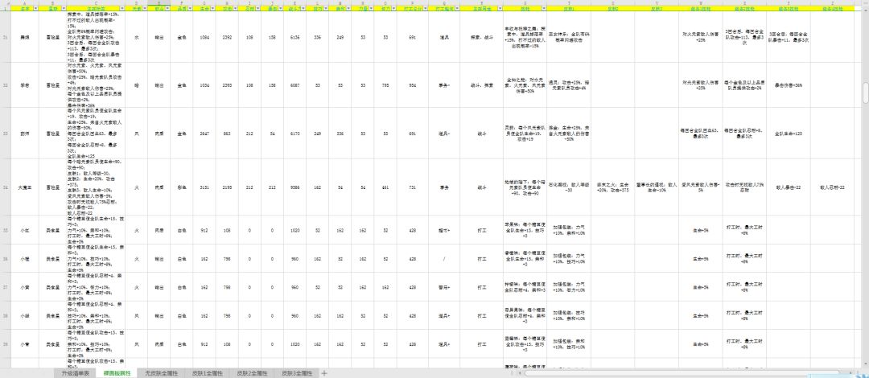Select the cell containing 9586
869x378 pixels.
pyautogui.click(x=294, y=187)
